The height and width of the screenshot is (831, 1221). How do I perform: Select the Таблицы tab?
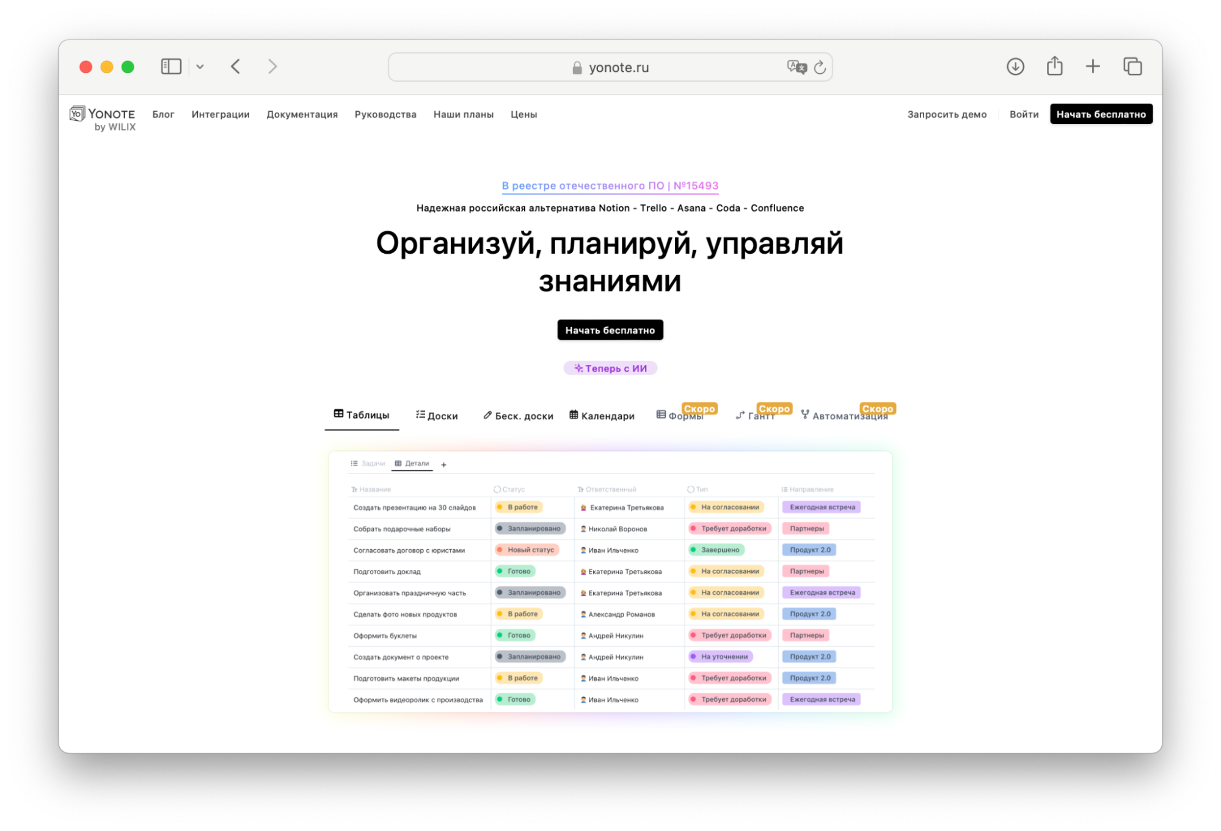362,415
